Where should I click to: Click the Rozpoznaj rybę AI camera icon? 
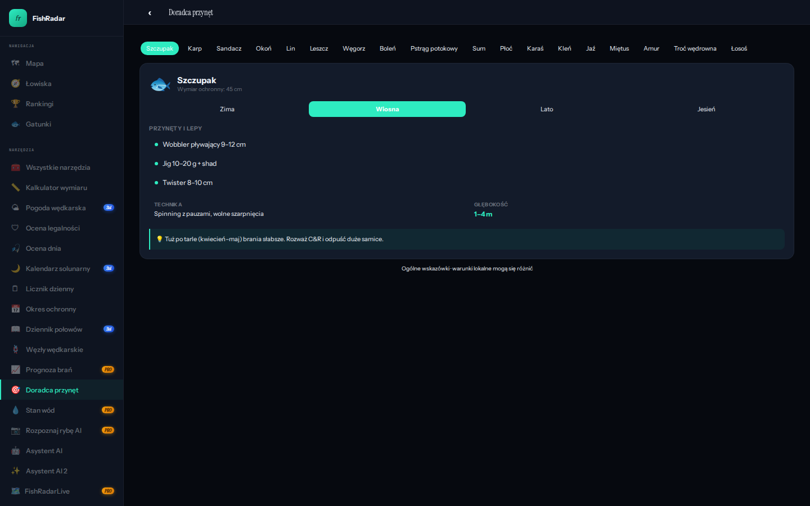point(16,431)
